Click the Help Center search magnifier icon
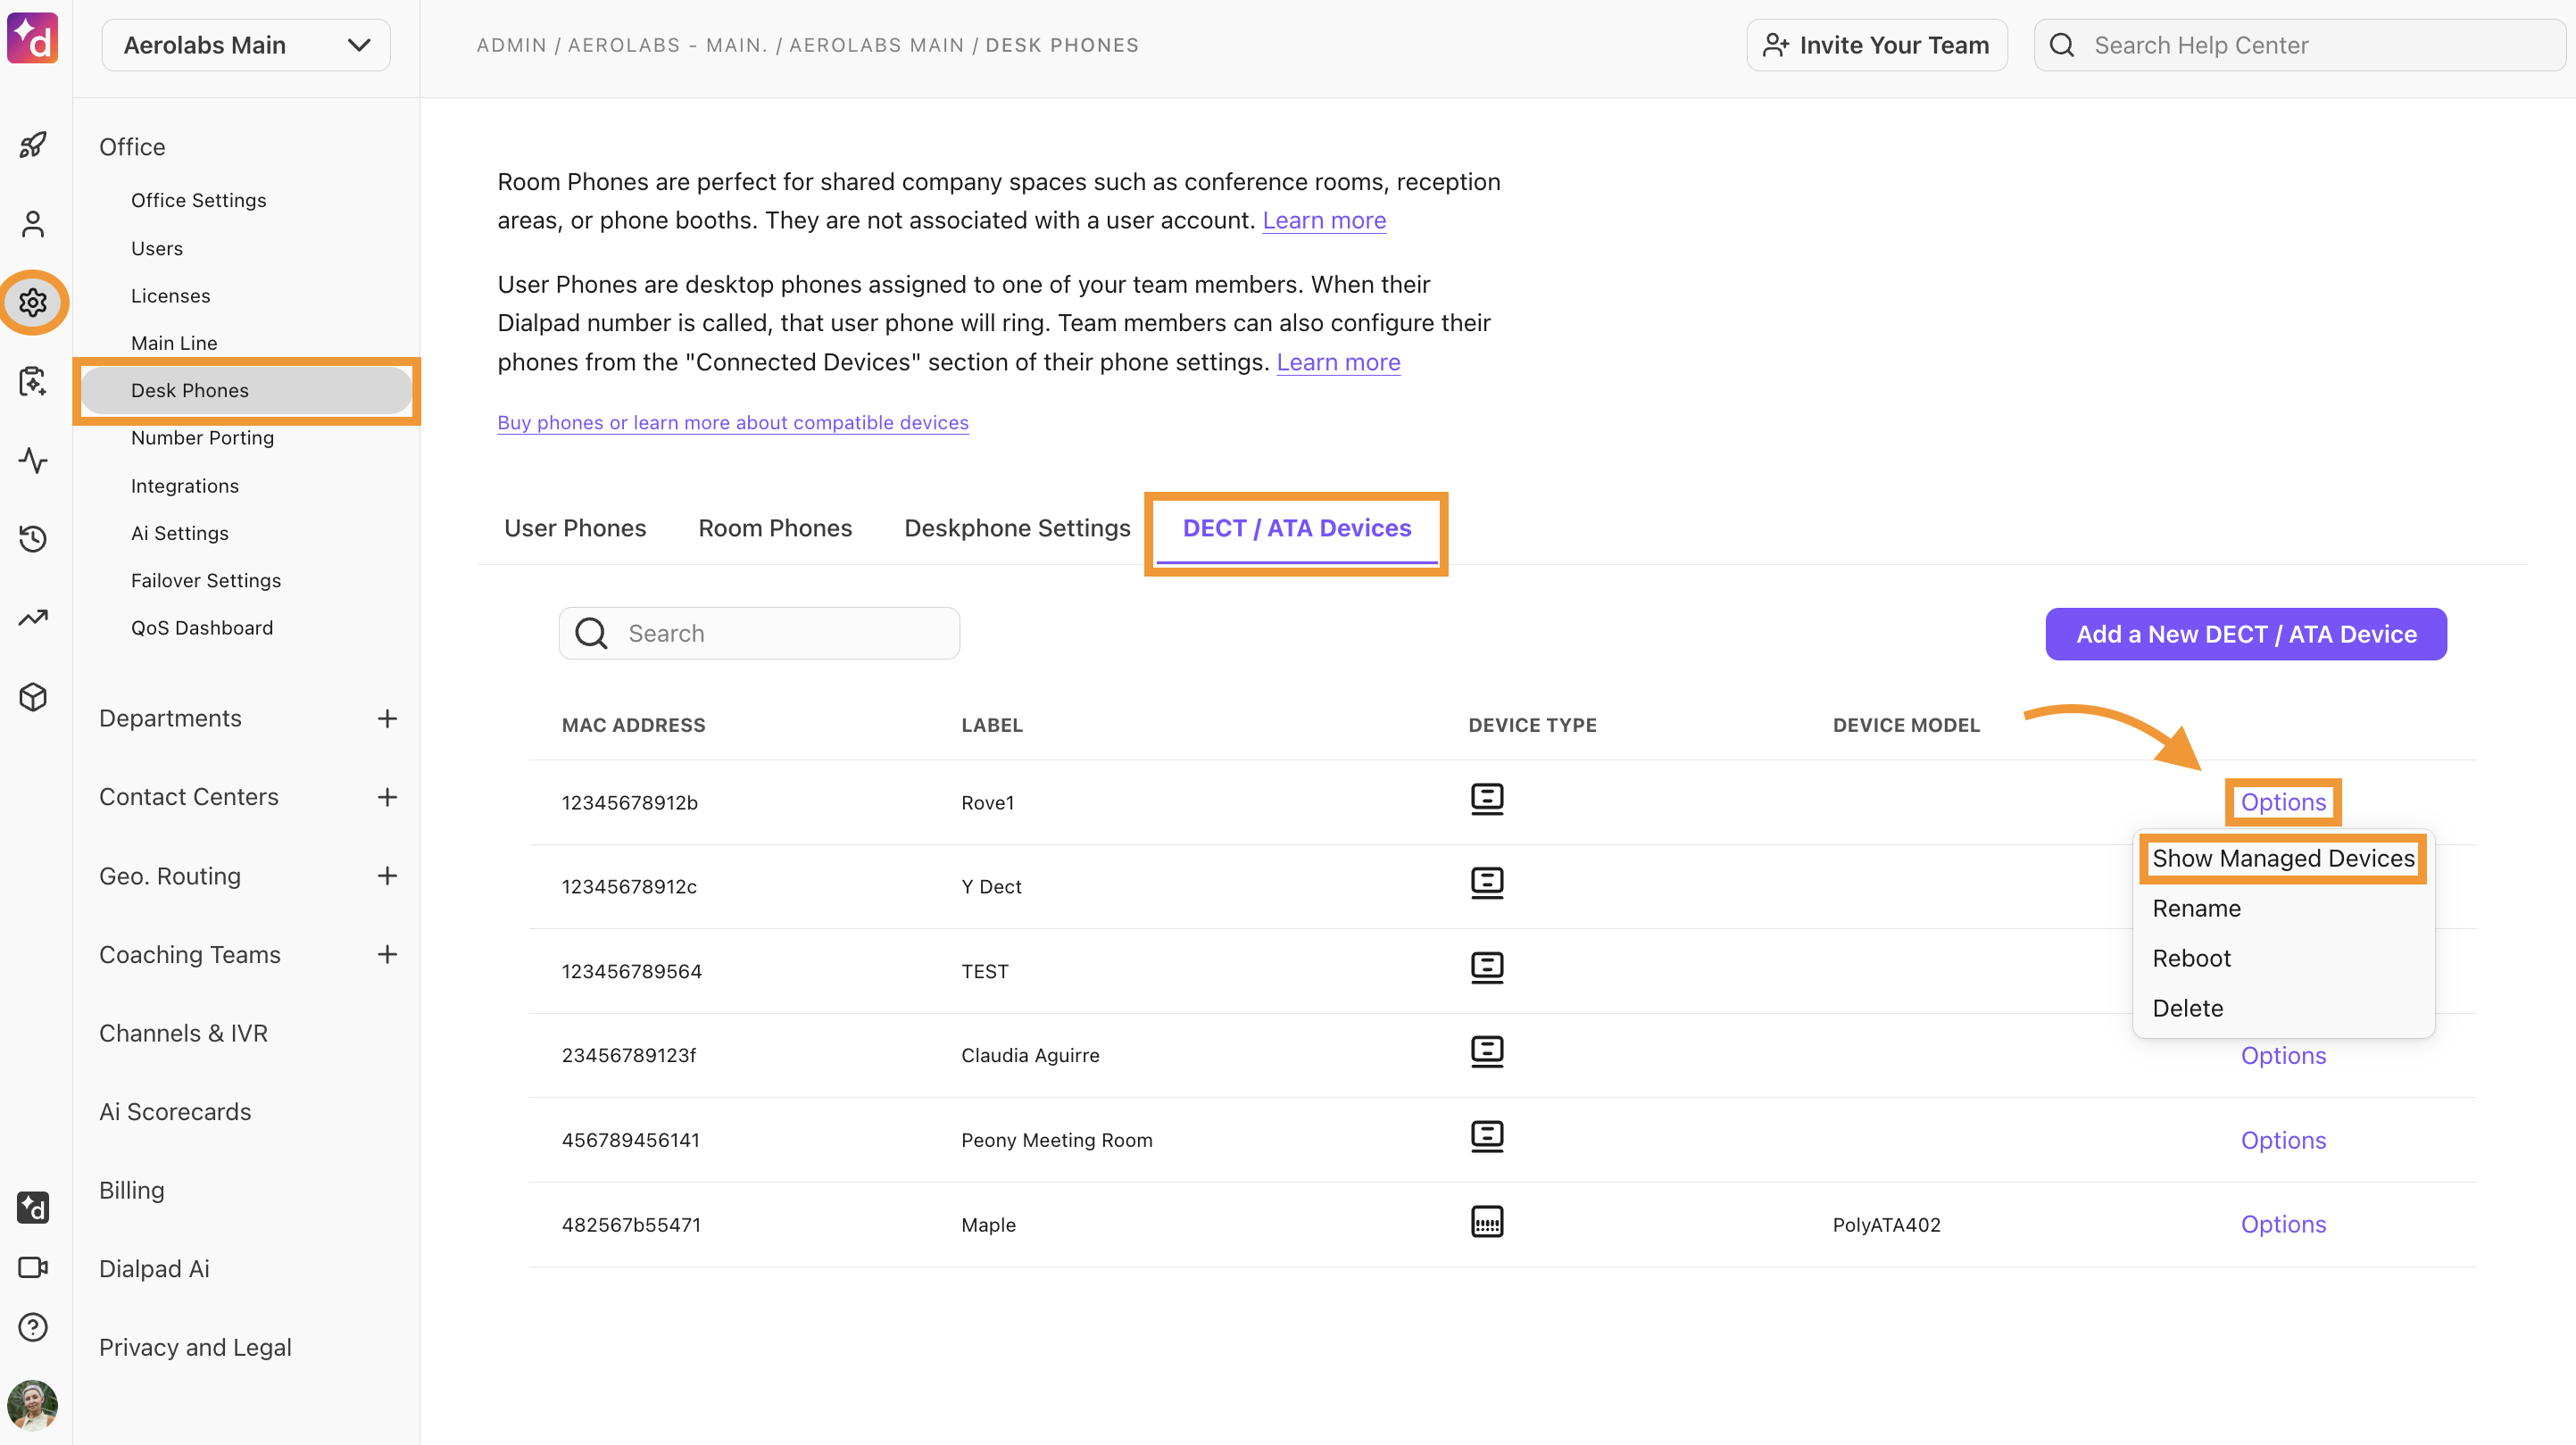The height and width of the screenshot is (1445, 2576). [x=2062, y=45]
